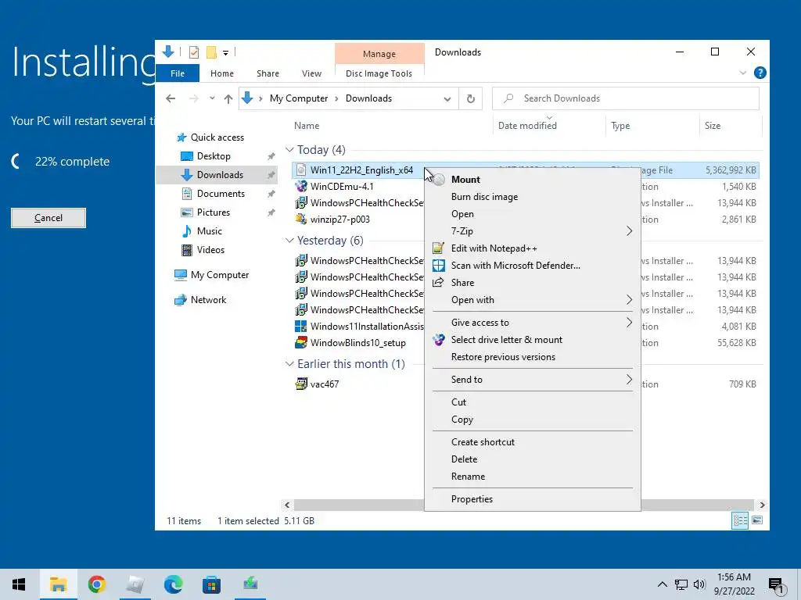
Task: Expand the 7-Zip submenu
Action: tap(630, 231)
